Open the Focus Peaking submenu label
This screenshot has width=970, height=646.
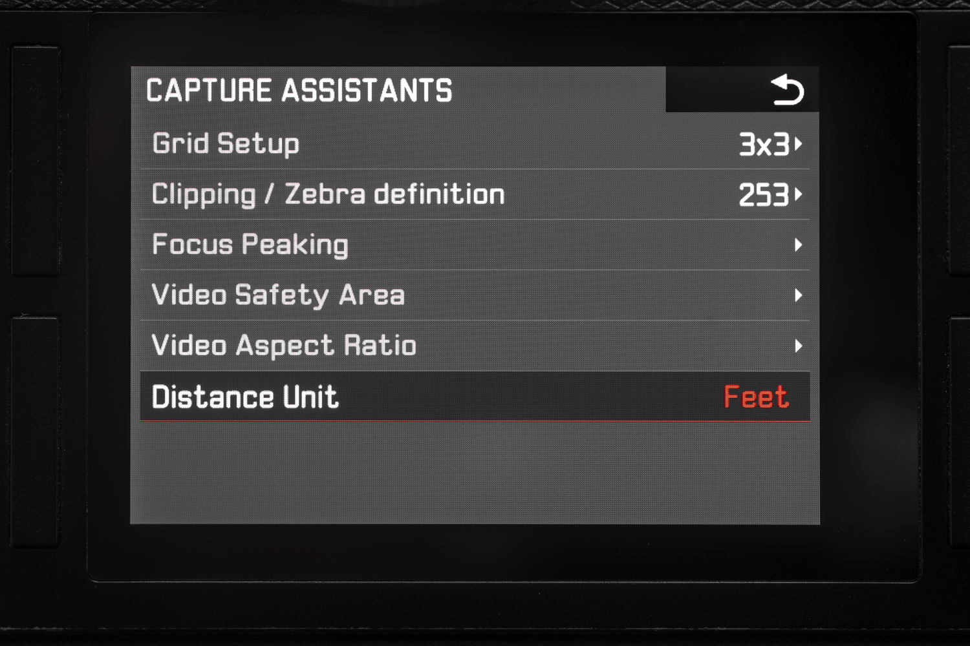[x=250, y=245]
